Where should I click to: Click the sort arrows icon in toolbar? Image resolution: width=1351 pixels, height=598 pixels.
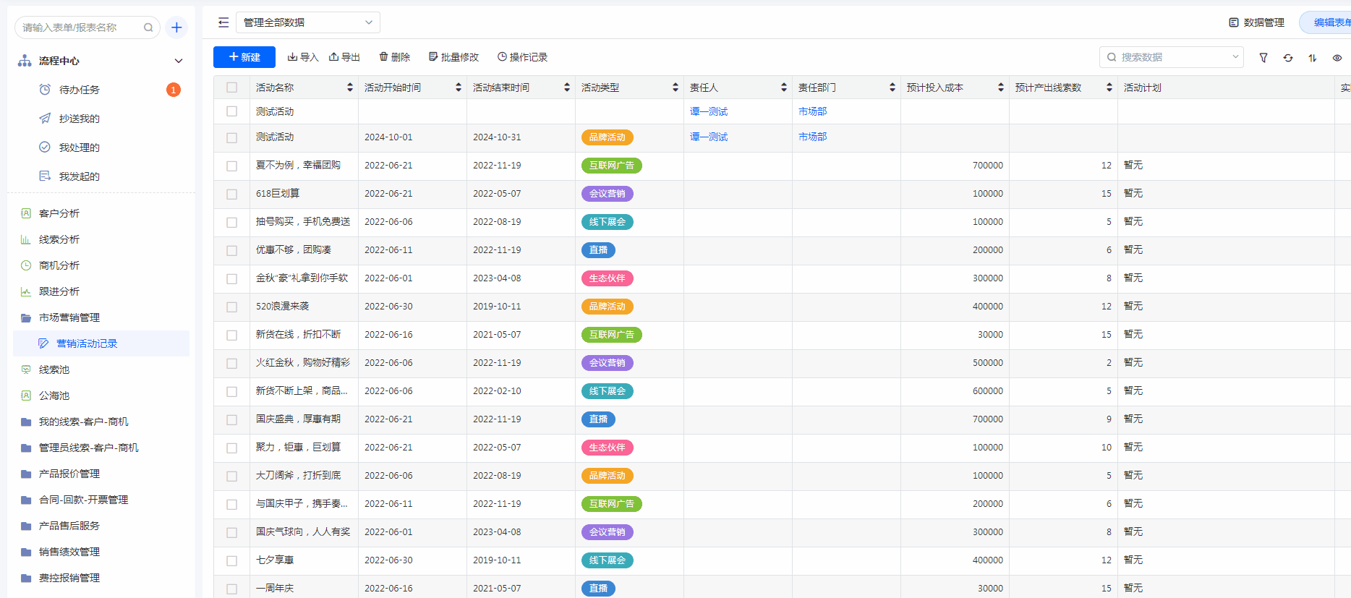click(1312, 58)
